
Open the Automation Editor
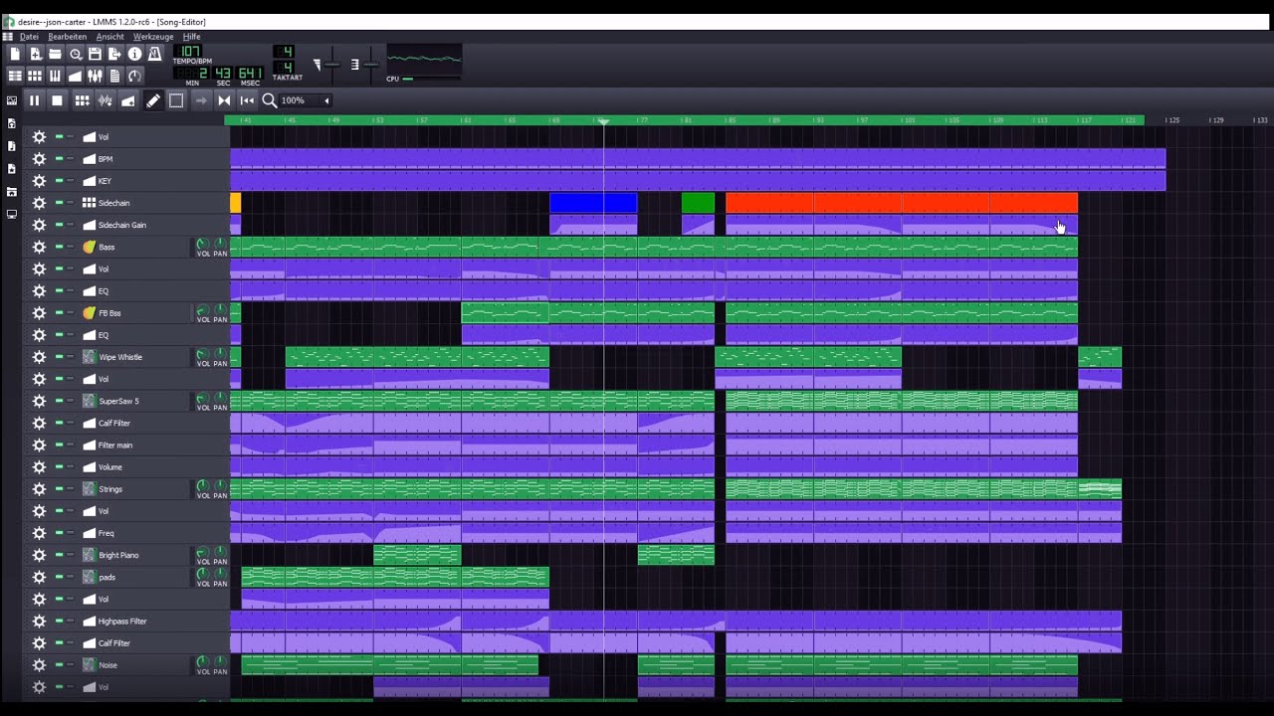(75, 76)
